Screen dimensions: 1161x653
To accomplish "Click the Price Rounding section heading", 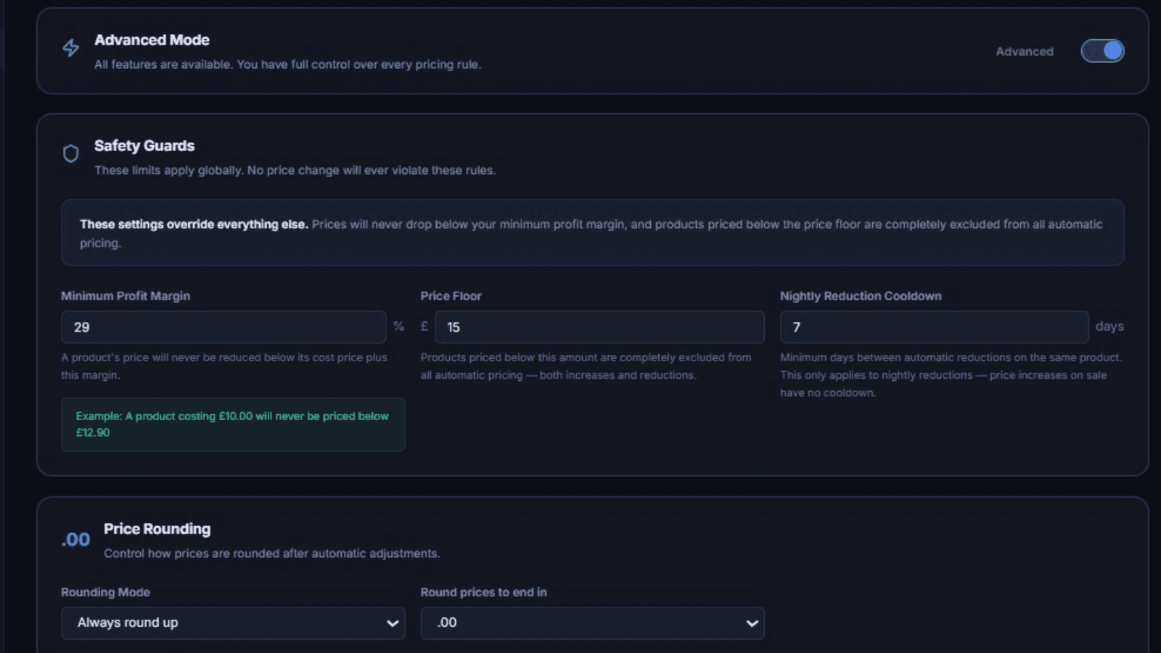I will (x=157, y=529).
